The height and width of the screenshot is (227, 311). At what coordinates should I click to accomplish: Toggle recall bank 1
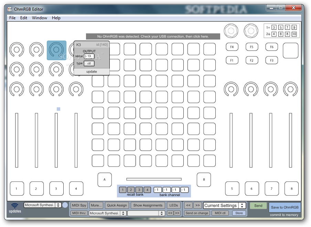122,190
